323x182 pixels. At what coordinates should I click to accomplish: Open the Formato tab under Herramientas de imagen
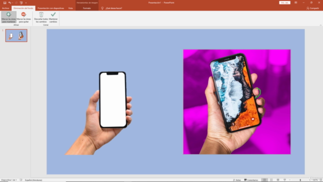click(87, 8)
